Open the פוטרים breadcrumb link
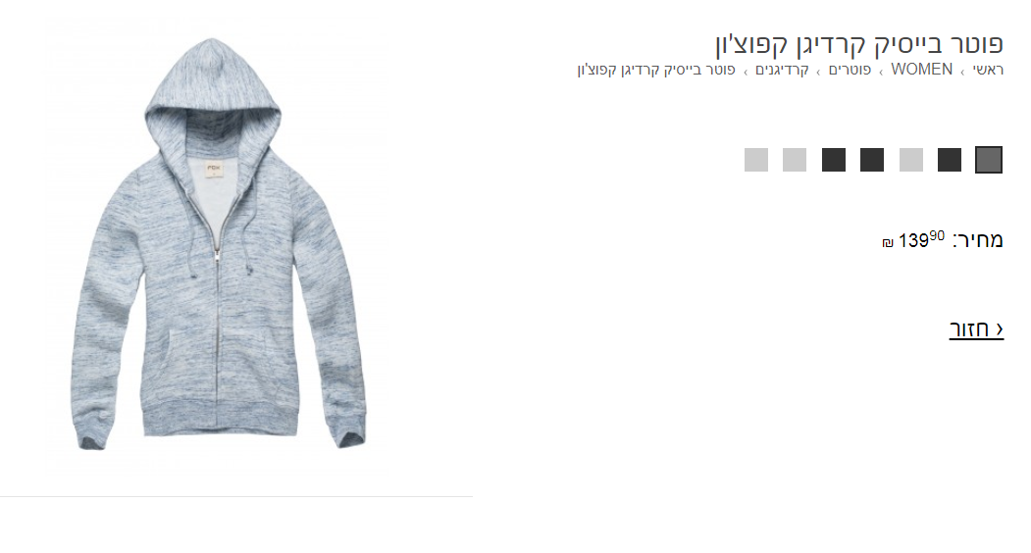1031x553 pixels. pos(850,70)
